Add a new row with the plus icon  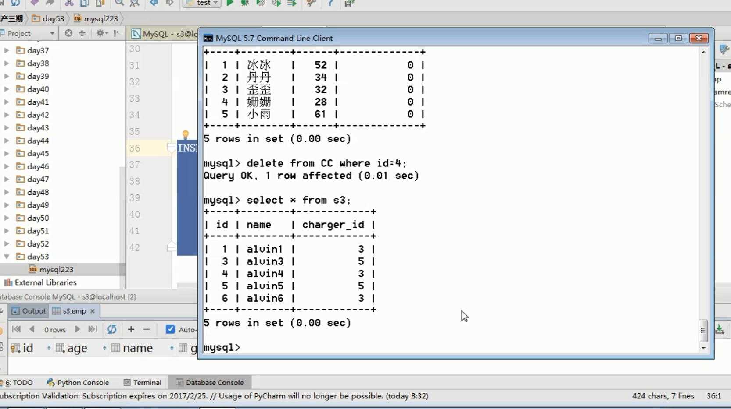pyautogui.click(x=131, y=329)
